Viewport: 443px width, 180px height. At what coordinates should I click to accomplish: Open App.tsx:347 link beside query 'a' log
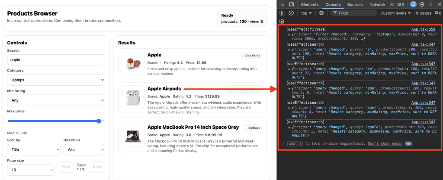coord(423,44)
